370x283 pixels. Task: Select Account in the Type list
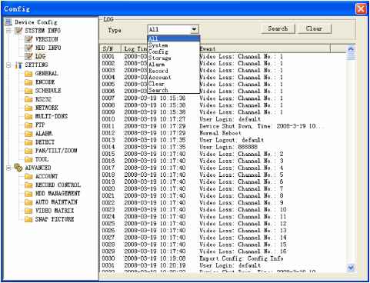click(174, 77)
